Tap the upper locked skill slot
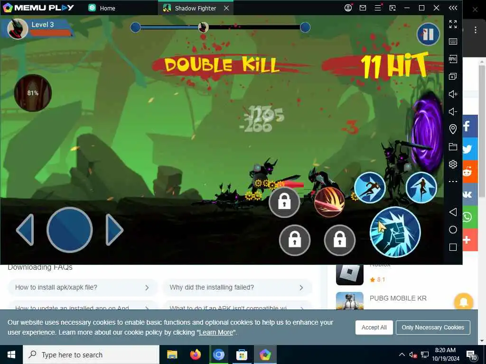 (284, 202)
